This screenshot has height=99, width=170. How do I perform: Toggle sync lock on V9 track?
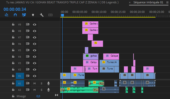[28, 24]
